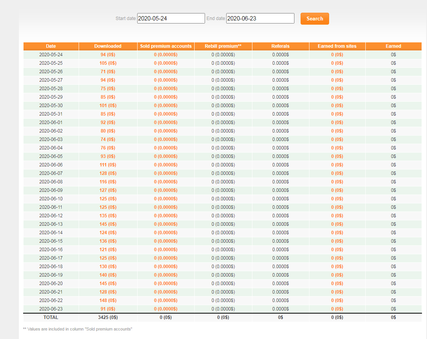Viewport: 427px width, 339px height.
Task: Open the 116 (0$) downloads on 2020-06-08
Action: [x=108, y=181]
